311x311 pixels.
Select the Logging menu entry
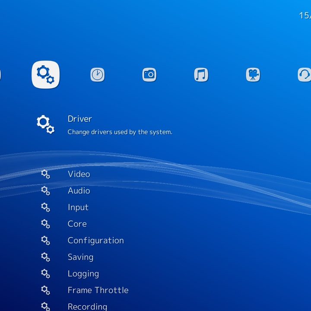point(83,274)
